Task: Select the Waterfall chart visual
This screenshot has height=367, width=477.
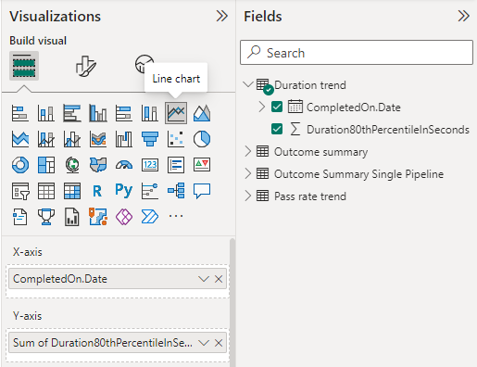Action: (x=124, y=139)
